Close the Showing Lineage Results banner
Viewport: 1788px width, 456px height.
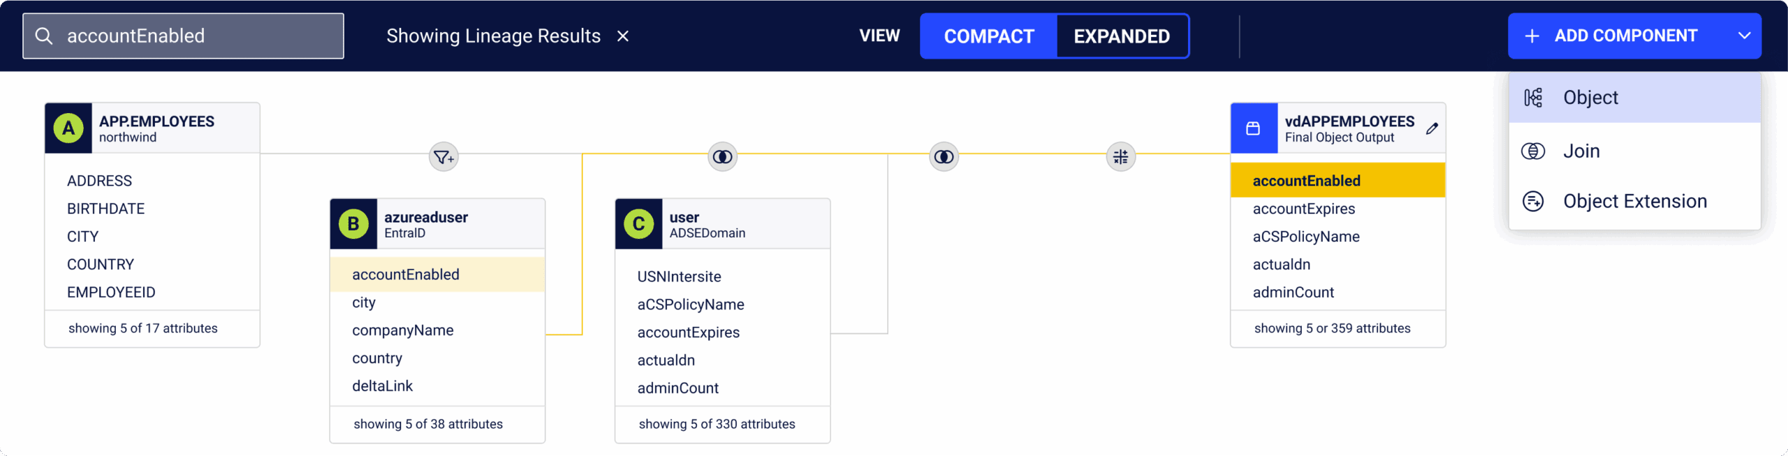(x=623, y=36)
